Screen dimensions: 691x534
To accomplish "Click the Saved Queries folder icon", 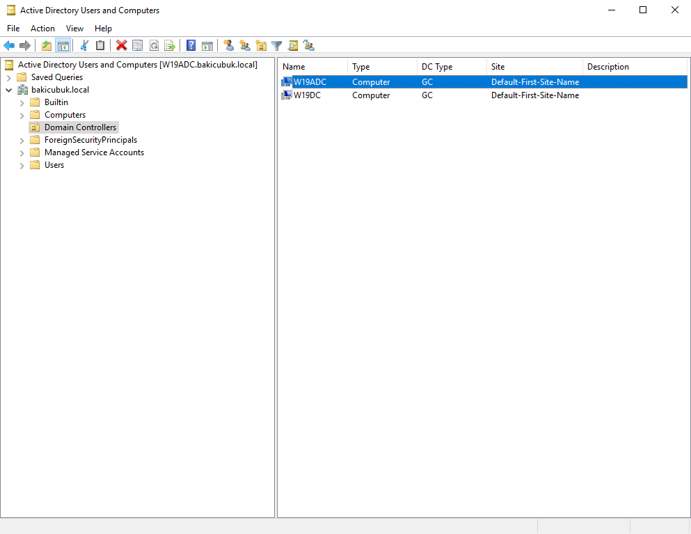I will point(22,77).
